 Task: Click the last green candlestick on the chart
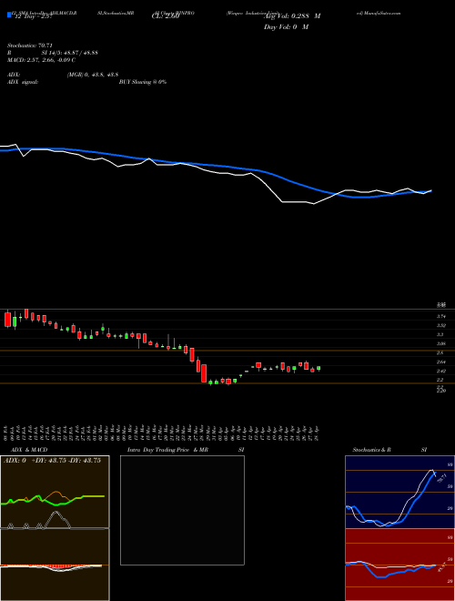(318, 369)
